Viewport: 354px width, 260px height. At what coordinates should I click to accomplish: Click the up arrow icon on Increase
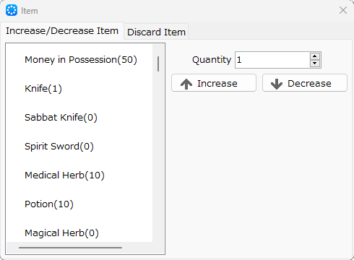[x=186, y=84]
